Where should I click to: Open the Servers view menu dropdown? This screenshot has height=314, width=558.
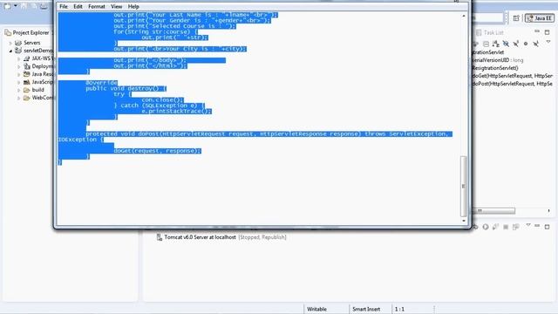pyautogui.click(x=528, y=225)
